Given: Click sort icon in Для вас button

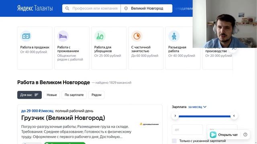Looking at the screenshot, I should point(37,95).
